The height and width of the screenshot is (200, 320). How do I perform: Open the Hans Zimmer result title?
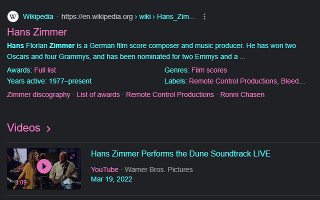[x=37, y=32]
